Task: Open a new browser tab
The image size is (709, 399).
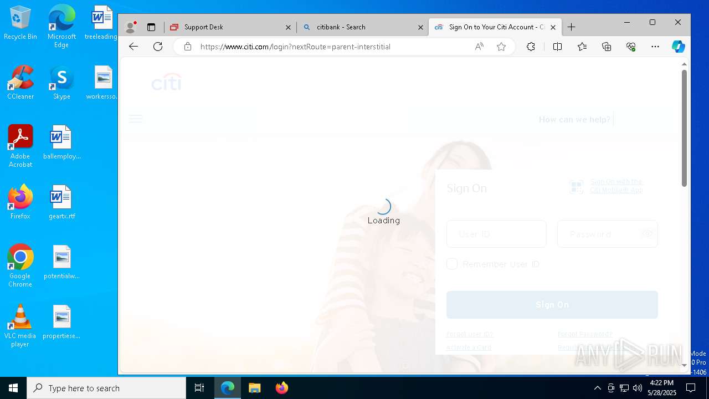Action: coord(572,27)
